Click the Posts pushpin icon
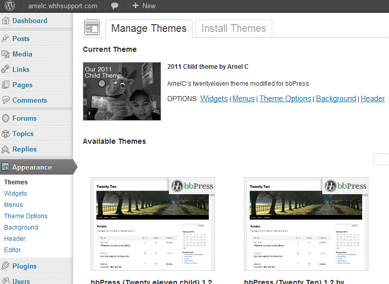This screenshot has width=389, height=284. point(6,39)
